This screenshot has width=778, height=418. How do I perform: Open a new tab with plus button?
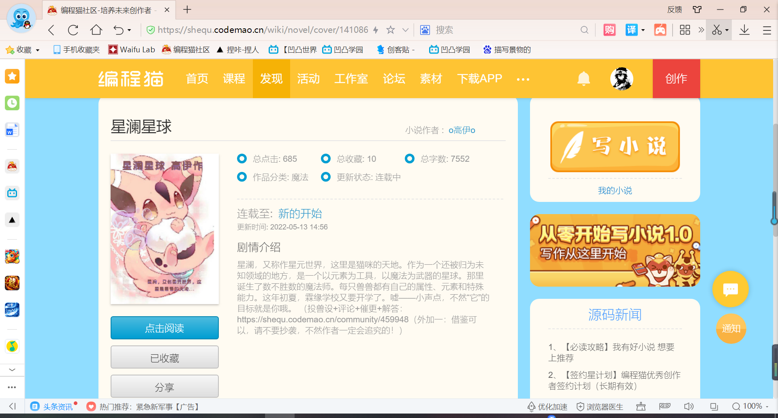pos(187,10)
